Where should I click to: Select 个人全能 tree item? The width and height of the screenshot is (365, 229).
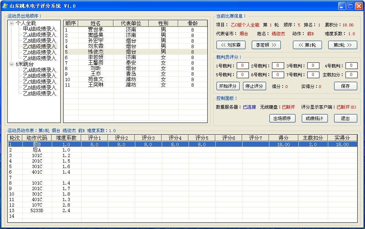tap(26, 23)
